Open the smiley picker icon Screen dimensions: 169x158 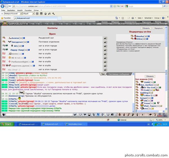pyautogui.click(x=108, y=115)
